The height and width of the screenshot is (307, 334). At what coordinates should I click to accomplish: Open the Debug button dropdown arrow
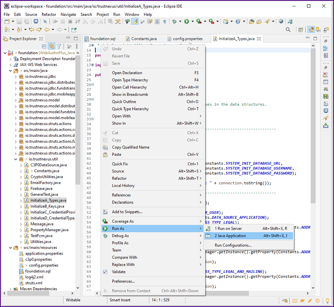click(180, 22)
